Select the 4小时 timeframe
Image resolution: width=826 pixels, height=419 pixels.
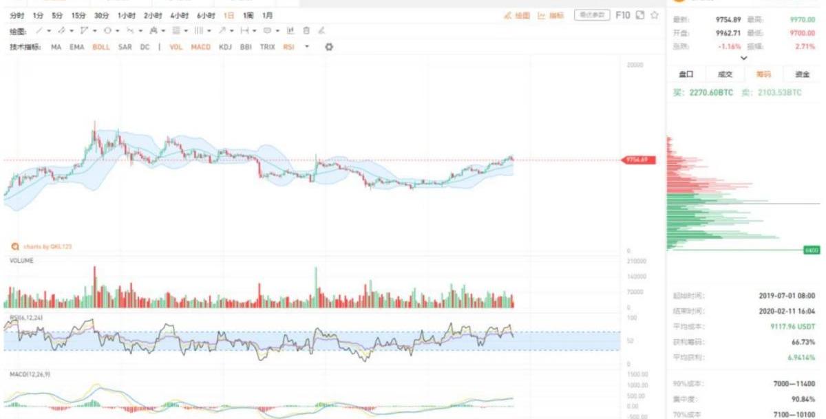pyautogui.click(x=178, y=14)
